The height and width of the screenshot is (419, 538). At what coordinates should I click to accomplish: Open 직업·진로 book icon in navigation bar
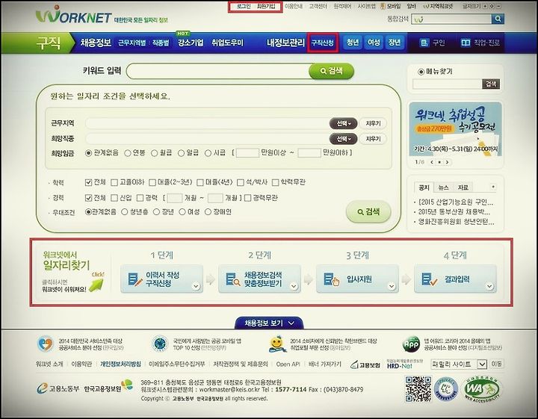pos(466,43)
